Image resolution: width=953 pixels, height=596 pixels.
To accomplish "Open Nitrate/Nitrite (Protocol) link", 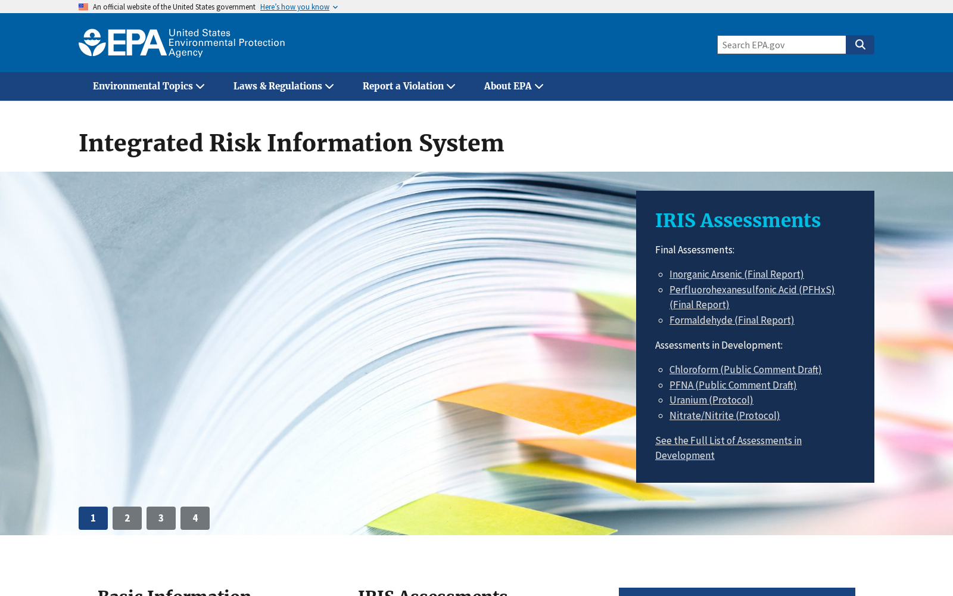I will click(724, 415).
